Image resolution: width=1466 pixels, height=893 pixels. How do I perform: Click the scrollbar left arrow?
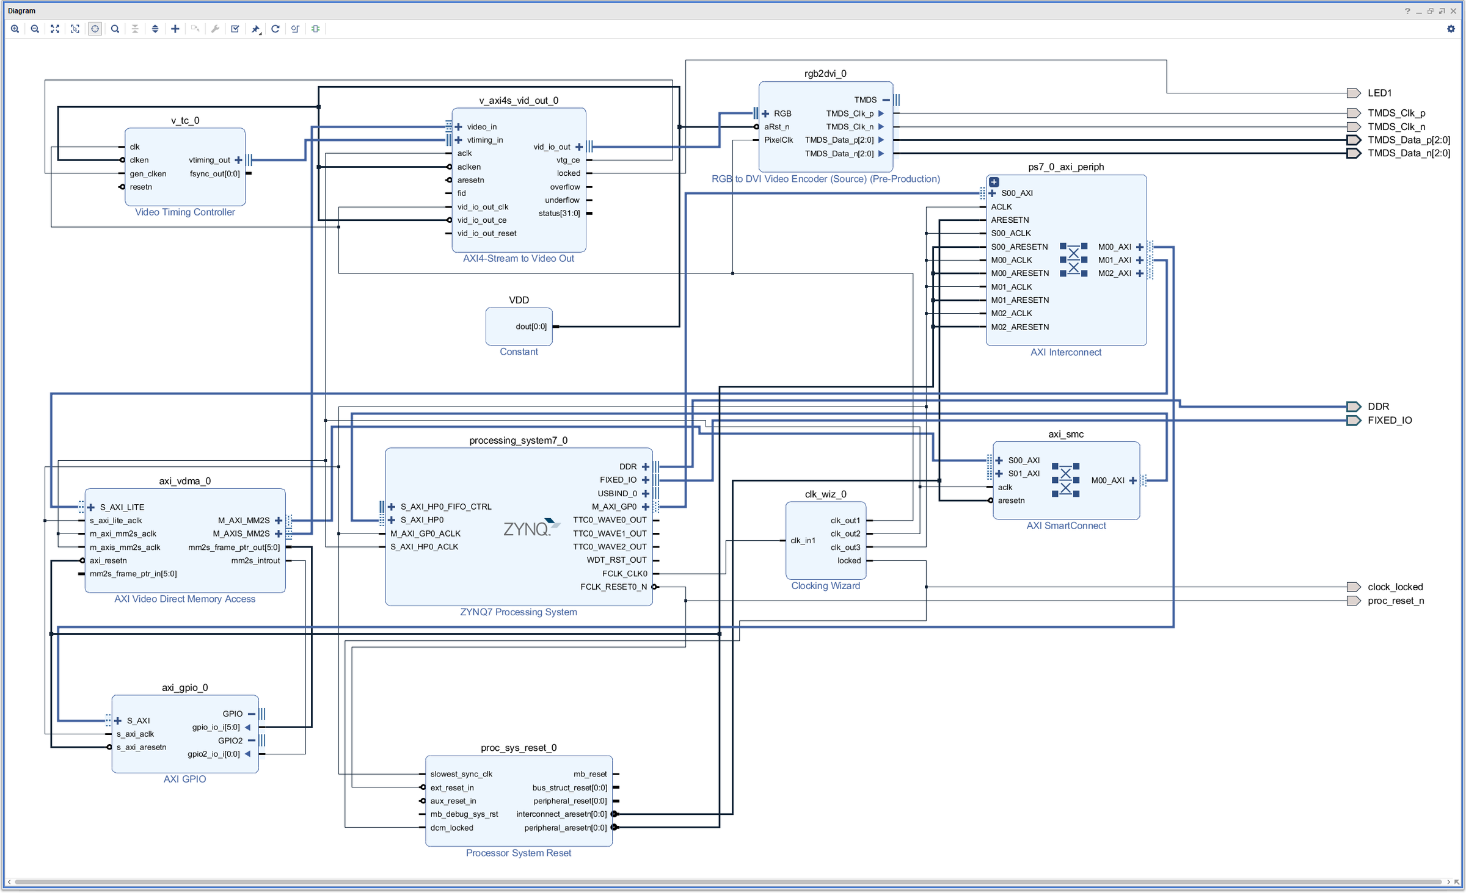[x=9, y=881]
